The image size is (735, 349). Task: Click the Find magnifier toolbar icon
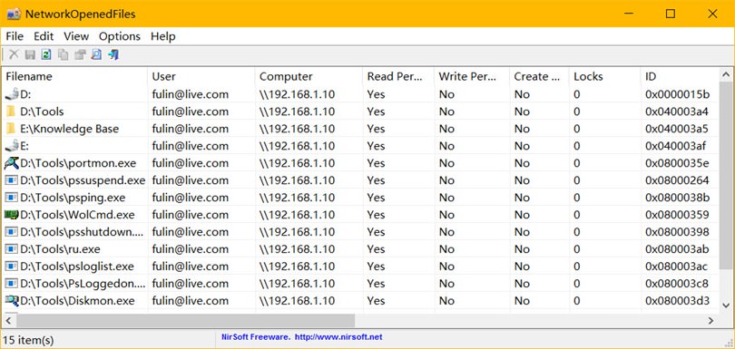96,54
